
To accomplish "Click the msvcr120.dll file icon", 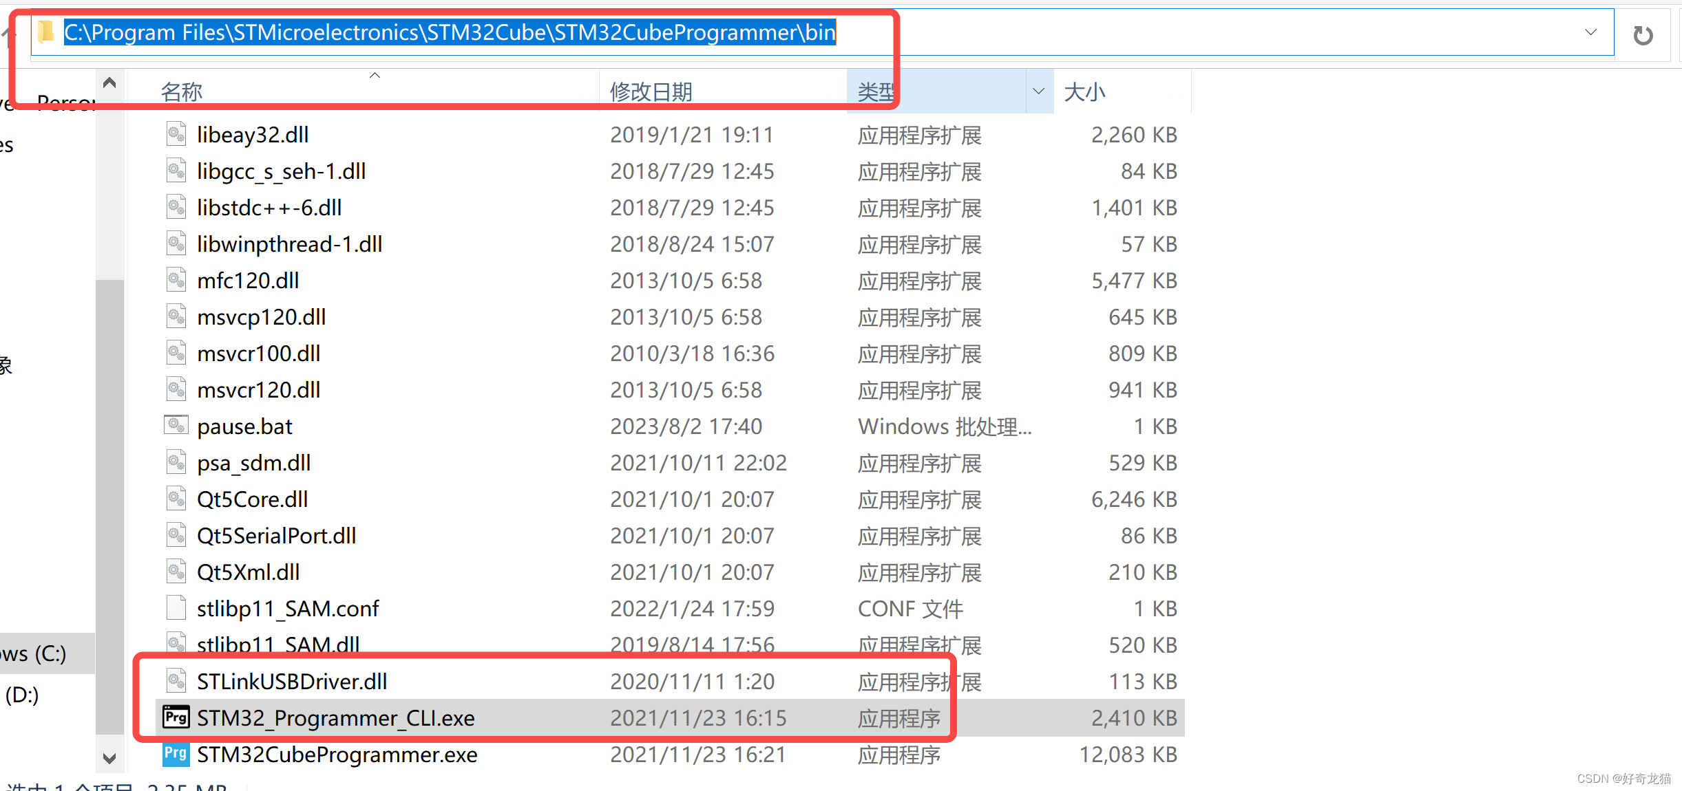I will click(x=176, y=389).
